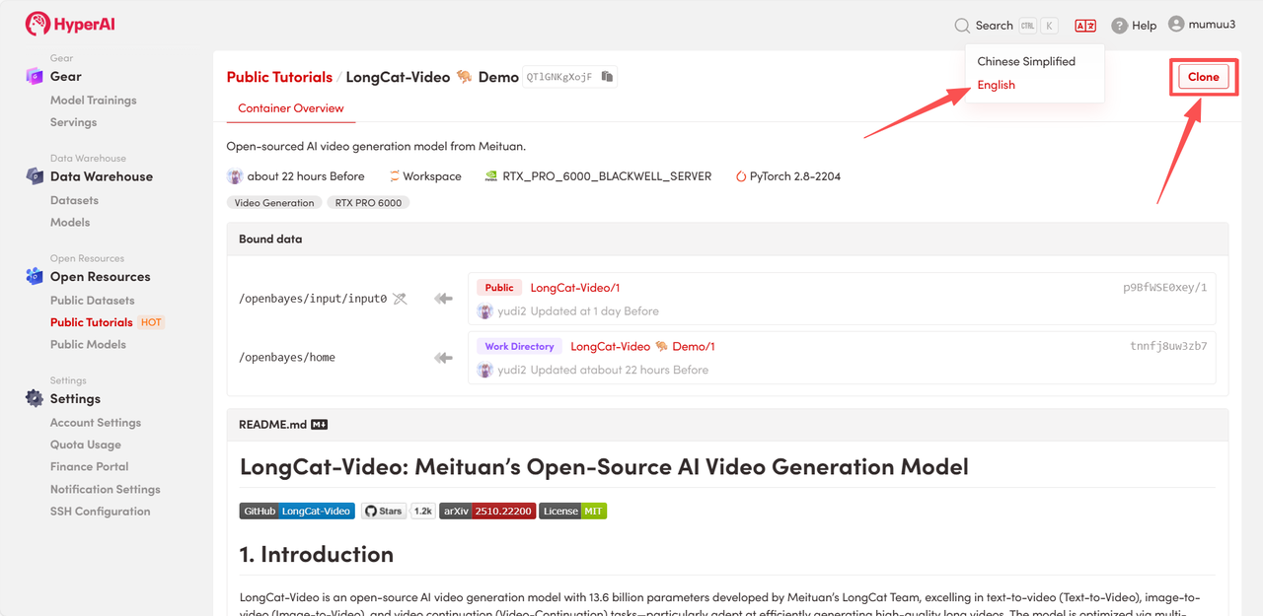The image size is (1263, 616).
Task: Click the arrow icon for /openbayes/home binding
Action: [x=443, y=358]
